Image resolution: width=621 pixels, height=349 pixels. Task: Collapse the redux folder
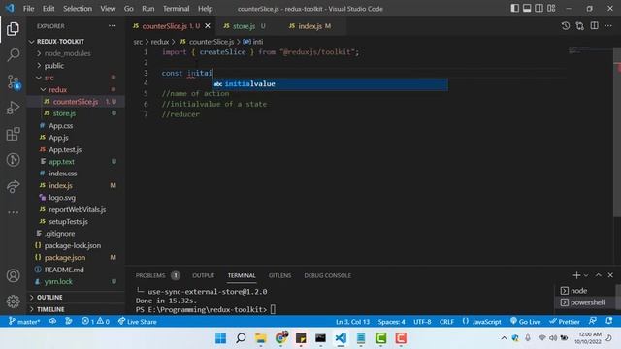pos(58,90)
